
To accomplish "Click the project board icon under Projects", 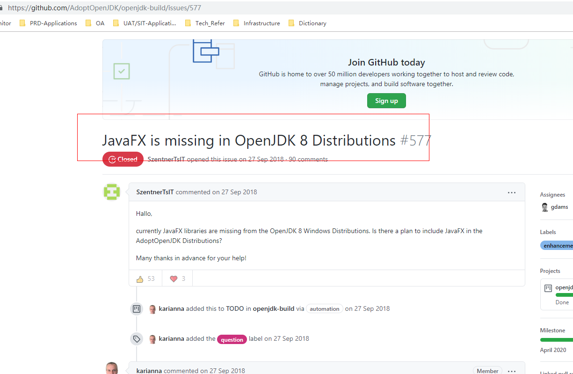I will (548, 288).
